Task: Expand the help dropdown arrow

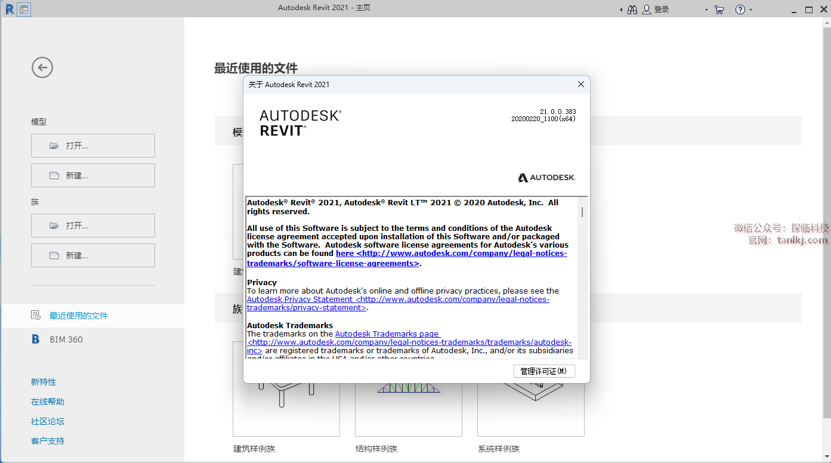Action: click(750, 10)
